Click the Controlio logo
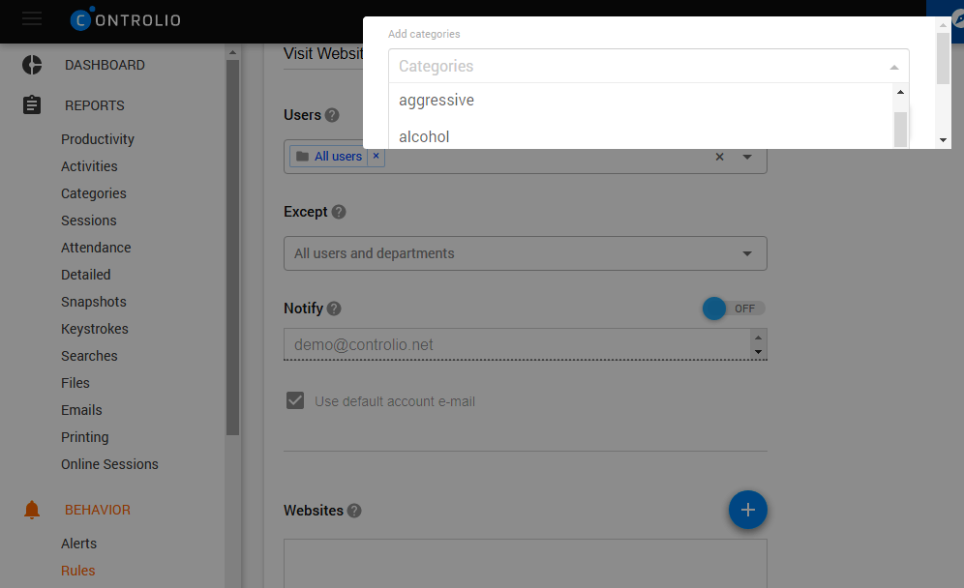The image size is (964, 588). pyautogui.click(x=125, y=19)
